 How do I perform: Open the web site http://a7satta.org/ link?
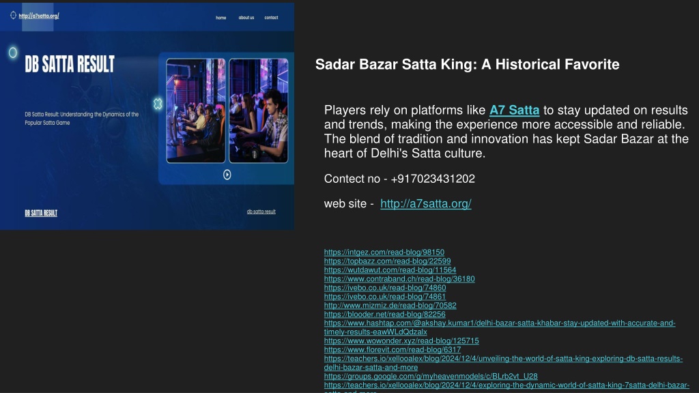[426, 203]
